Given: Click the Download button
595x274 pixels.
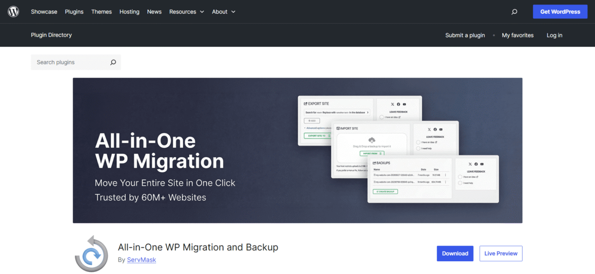Looking at the screenshot, I should click(455, 253).
